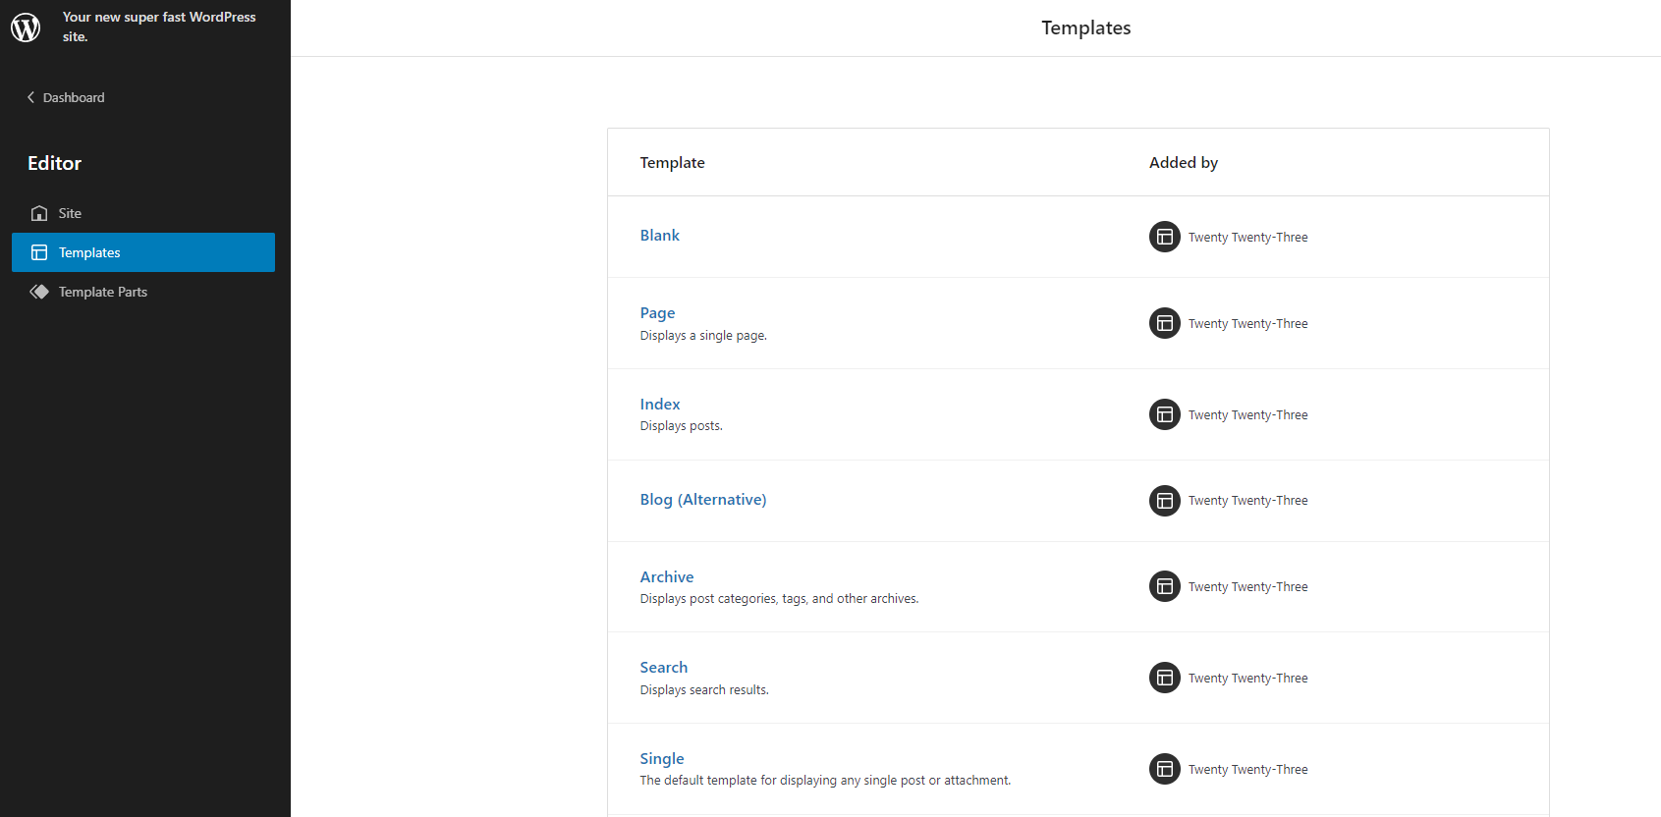Screen dimensions: 1661x817
Task: Open the Blog (Alternative) template
Action: pyautogui.click(x=702, y=499)
